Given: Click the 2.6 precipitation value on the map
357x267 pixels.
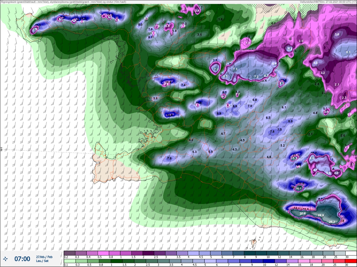Looking at the screenshot, I should pyautogui.click(x=343, y=135).
